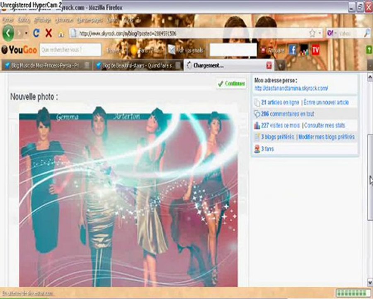Close the Miss-Princess-Persia blog tab
This screenshot has width=373, height=299.
[x=87, y=65]
